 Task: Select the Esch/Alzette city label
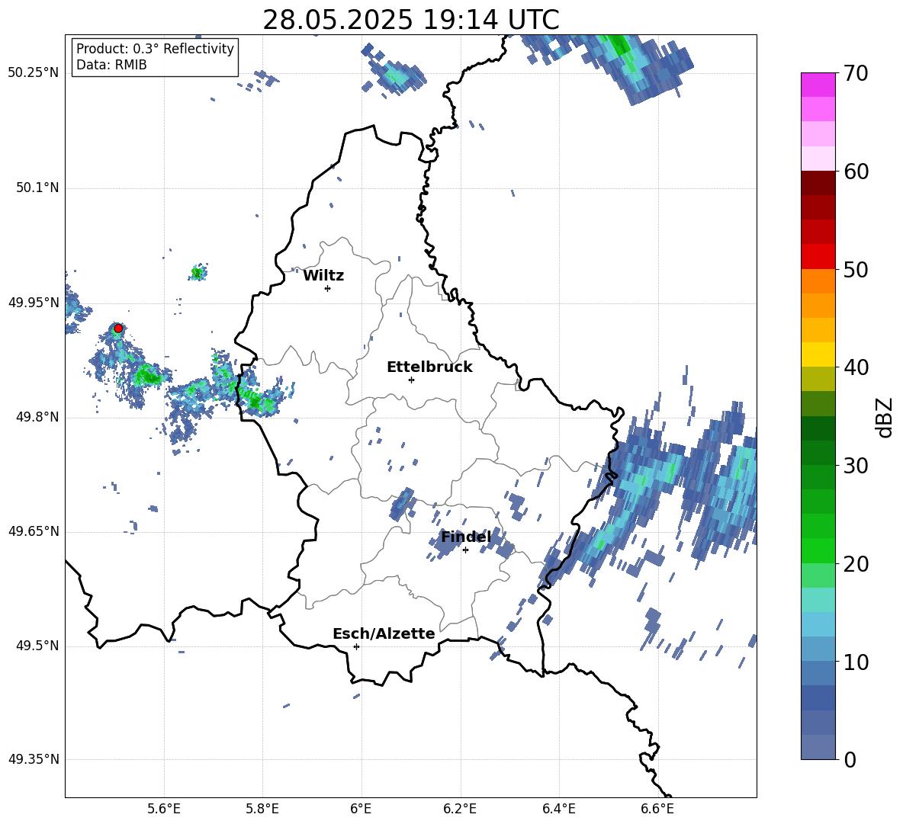(384, 633)
